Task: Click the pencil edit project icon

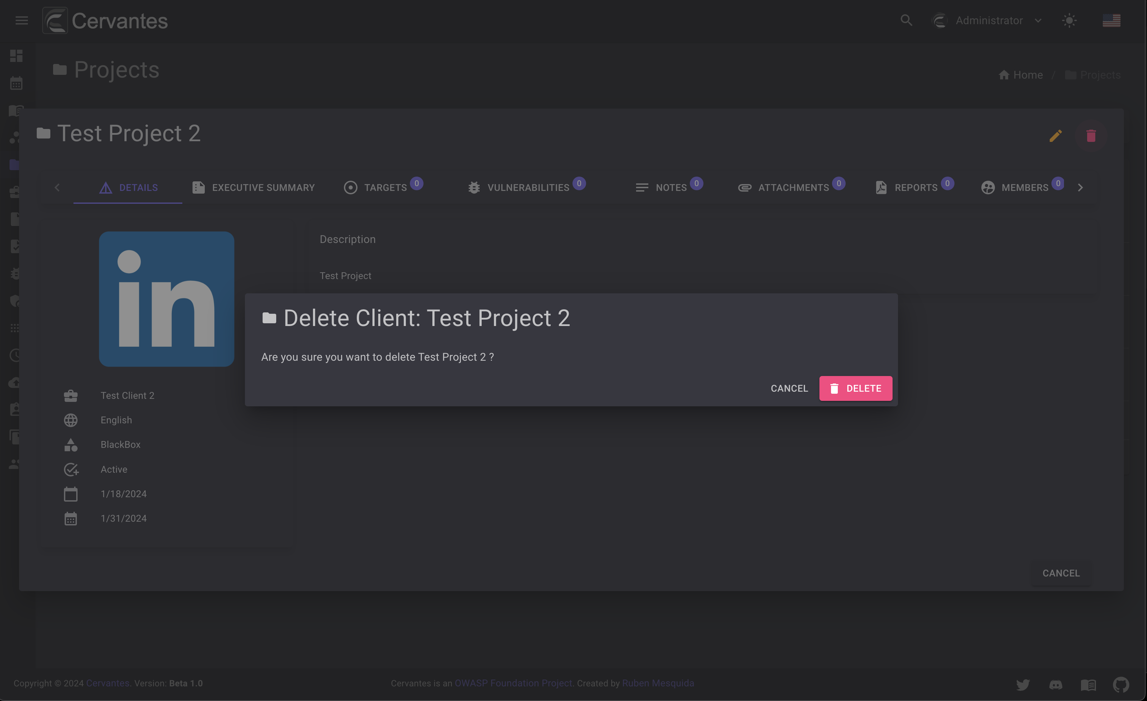Action: point(1056,135)
